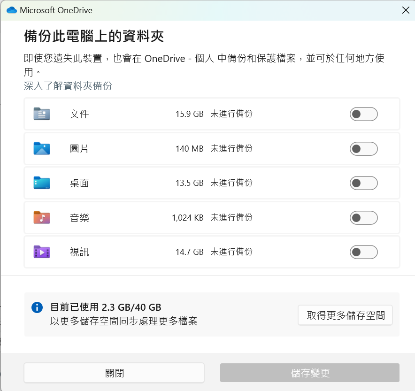The width and height of the screenshot is (415, 391).
Task: Click 未進行備份 status in the 視訊 row
Action: click(231, 252)
